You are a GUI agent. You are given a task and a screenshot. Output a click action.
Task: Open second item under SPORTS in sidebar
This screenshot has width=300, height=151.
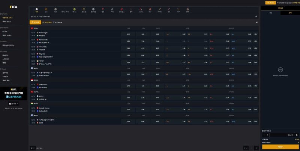point(6,22)
